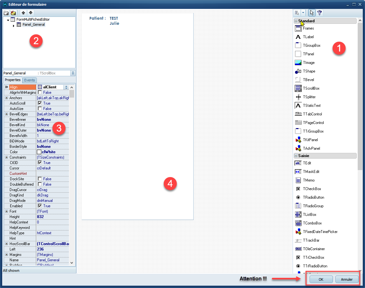
Task: Click the OK button
Action: tap(321, 279)
